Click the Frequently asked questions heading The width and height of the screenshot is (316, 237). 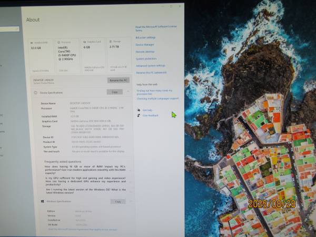63,162
